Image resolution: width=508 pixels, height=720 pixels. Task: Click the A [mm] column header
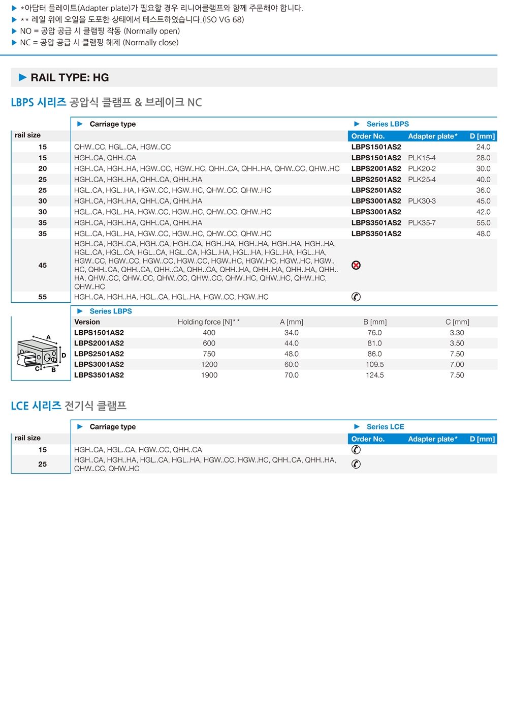tap(292, 322)
